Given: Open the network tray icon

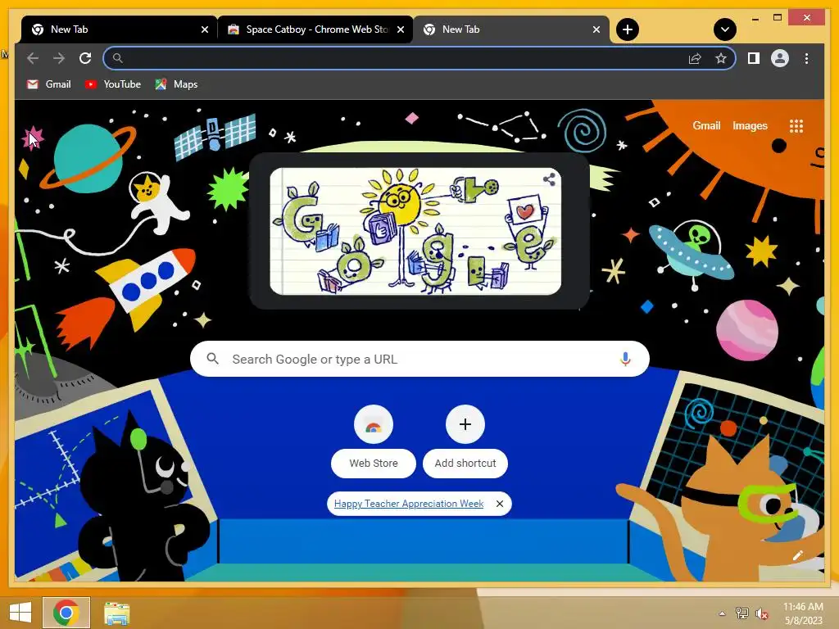Looking at the screenshot, I should click(x=741, y=613).
